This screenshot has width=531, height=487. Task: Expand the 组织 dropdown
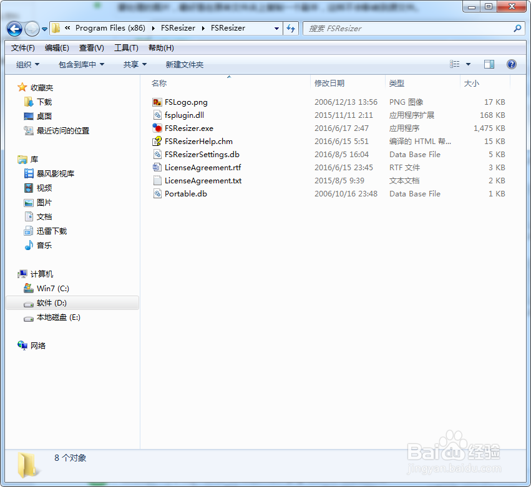[x=28, y=65]
